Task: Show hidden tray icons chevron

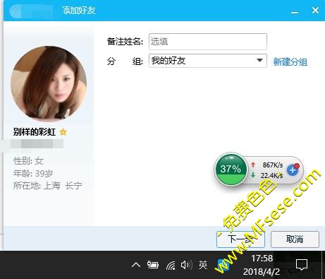Action: point(136,266)
